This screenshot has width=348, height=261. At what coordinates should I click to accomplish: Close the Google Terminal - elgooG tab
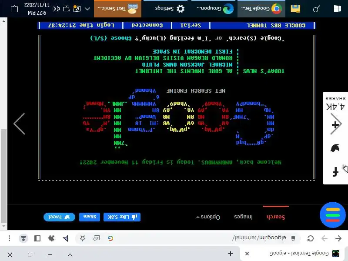tap(247, 254)
